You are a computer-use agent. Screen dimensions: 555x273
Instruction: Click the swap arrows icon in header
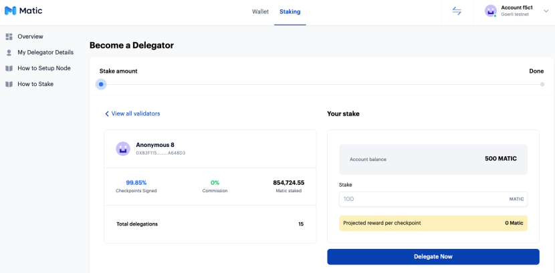click(457, 11)
